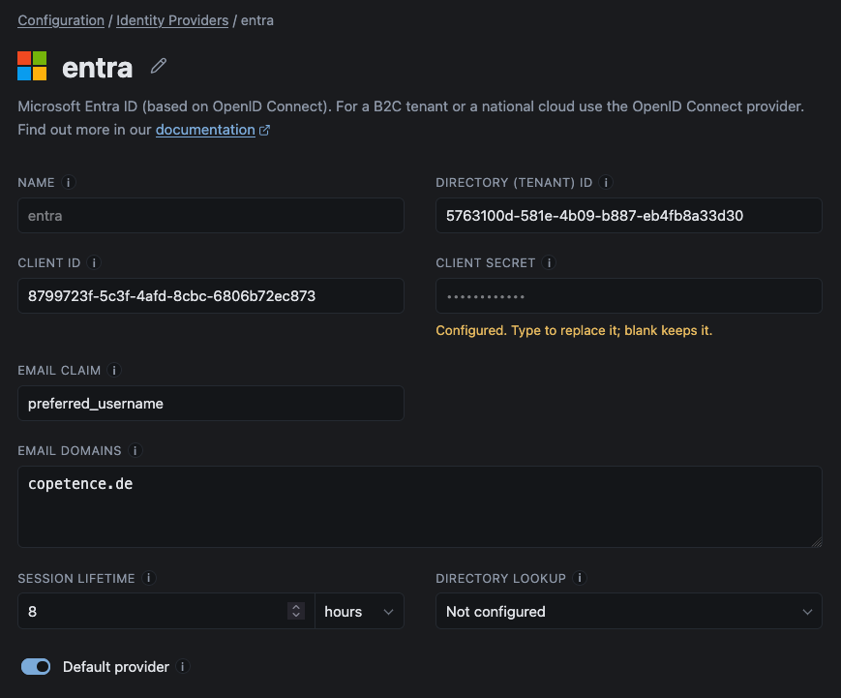This screenshot has width=841, height=698.
Task: Click the pencil edit icon beside entra
Action: pos(158,66)
